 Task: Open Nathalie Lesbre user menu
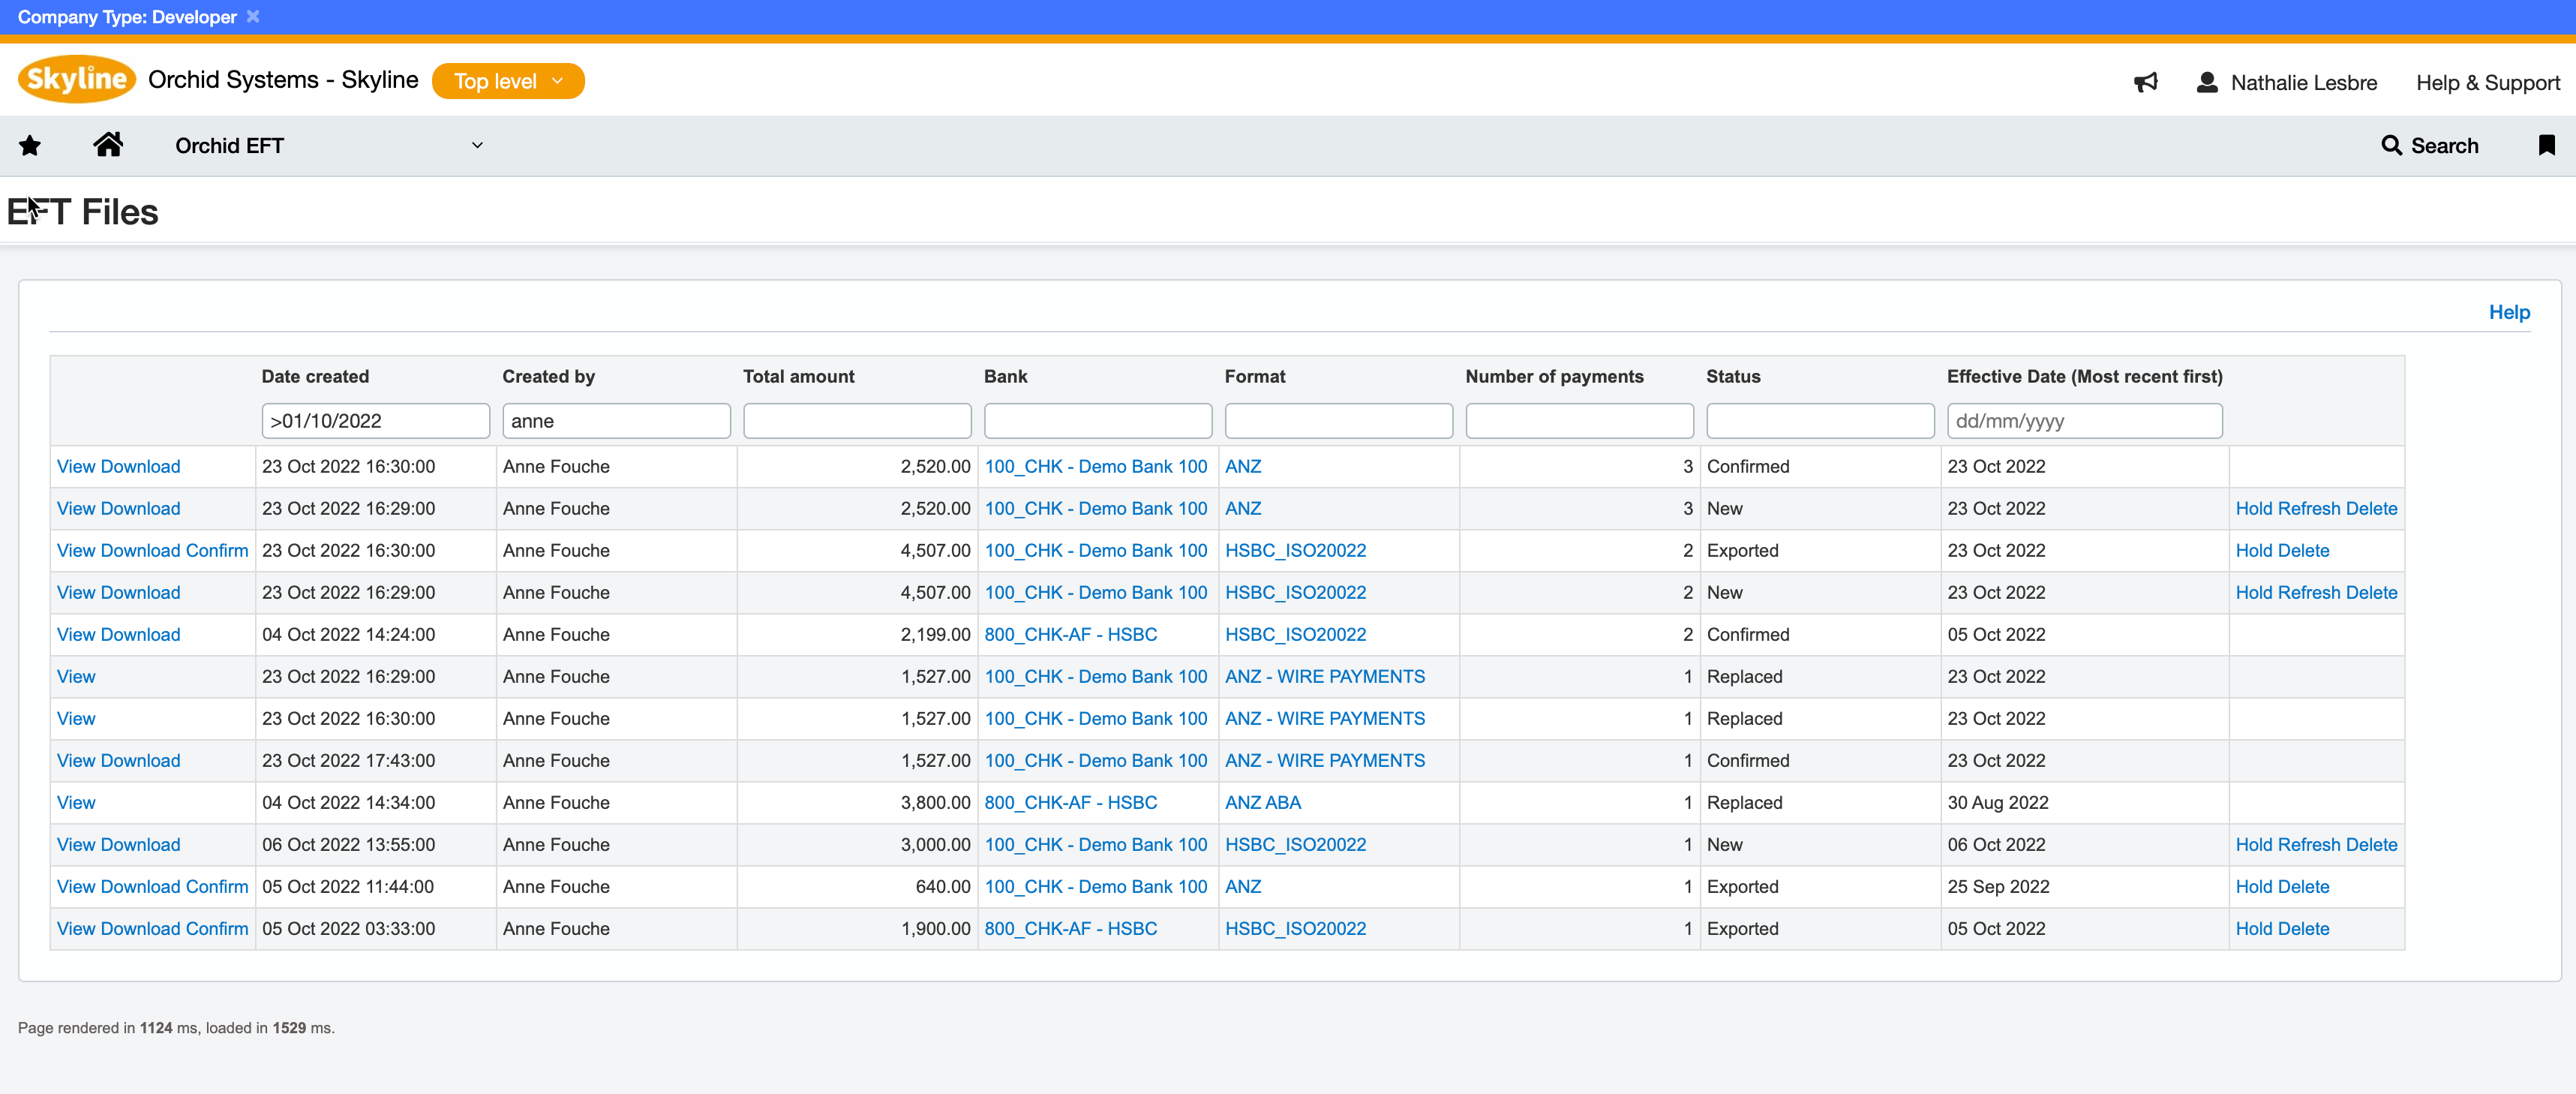[x=2286, y=82]
